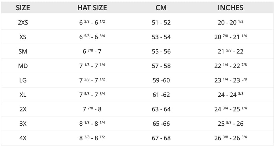Click the SM size label

coord(23,52)
